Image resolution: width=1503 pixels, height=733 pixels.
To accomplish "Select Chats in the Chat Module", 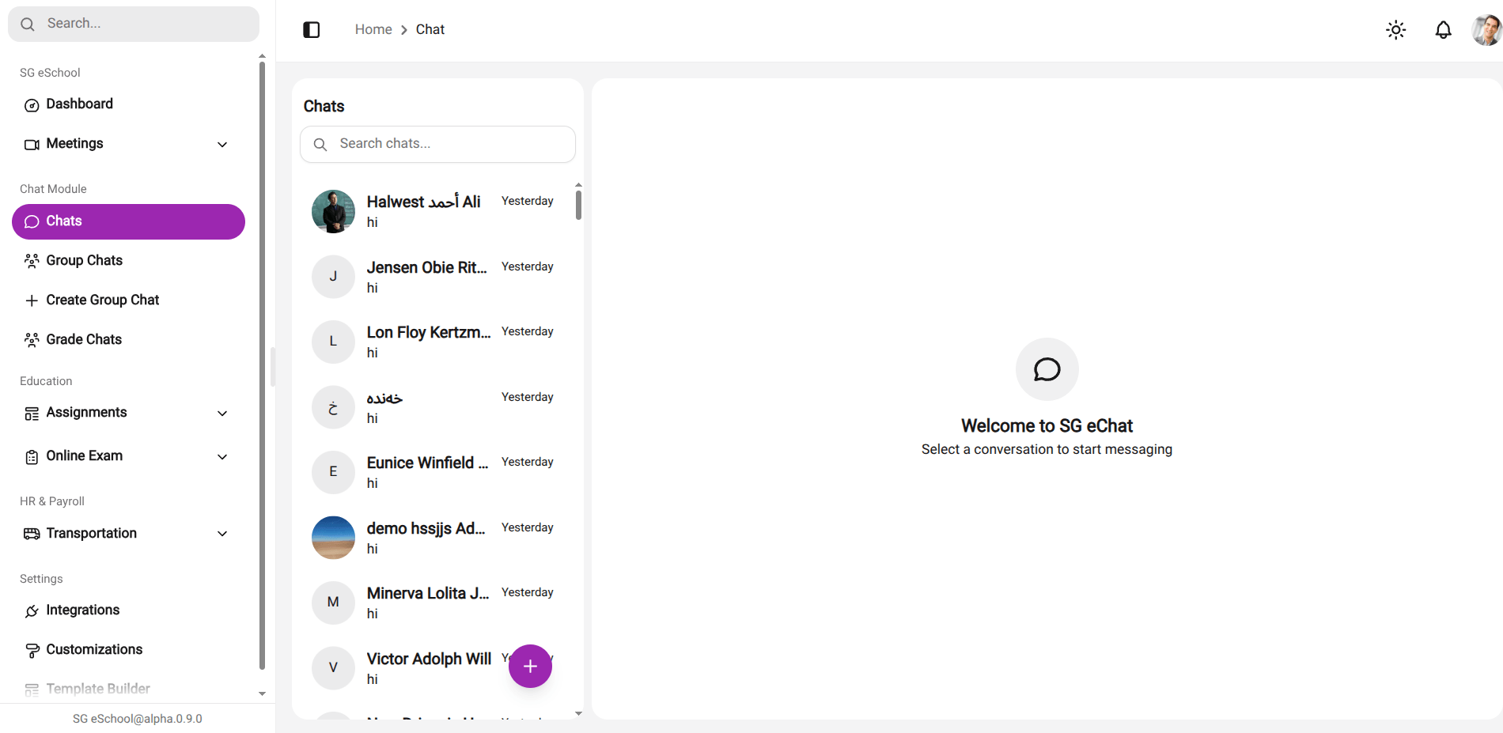I will pyautogui.click(x=128, y=221).
